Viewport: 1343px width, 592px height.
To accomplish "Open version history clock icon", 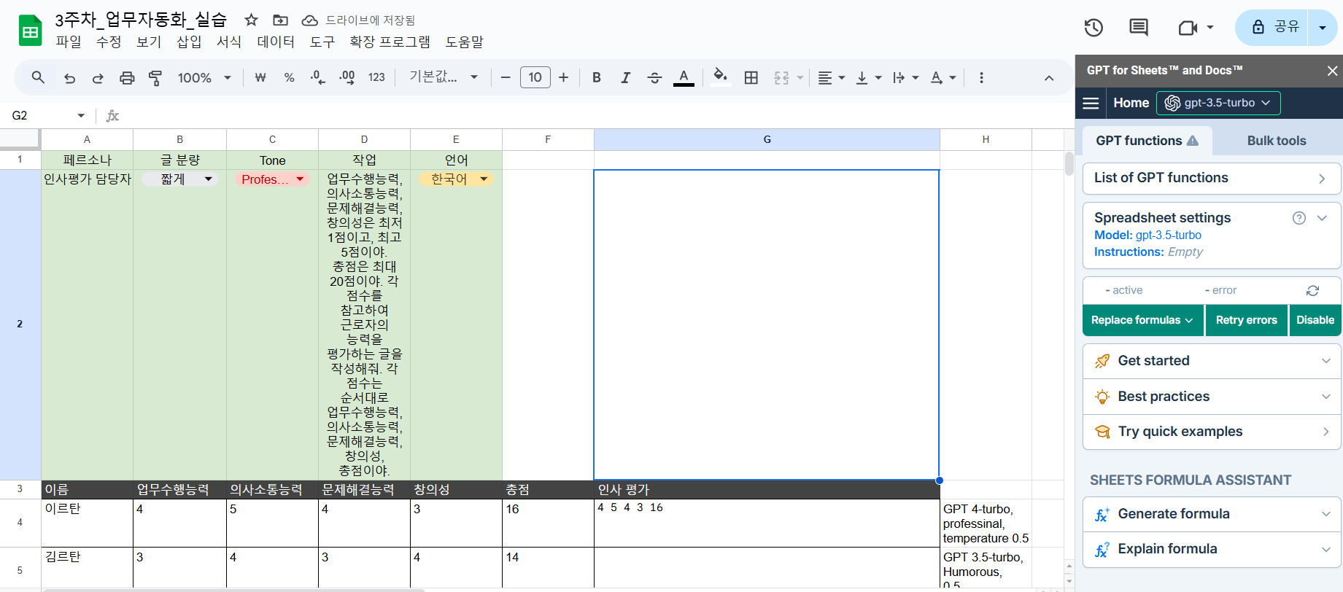I will tap(1093, 28).
